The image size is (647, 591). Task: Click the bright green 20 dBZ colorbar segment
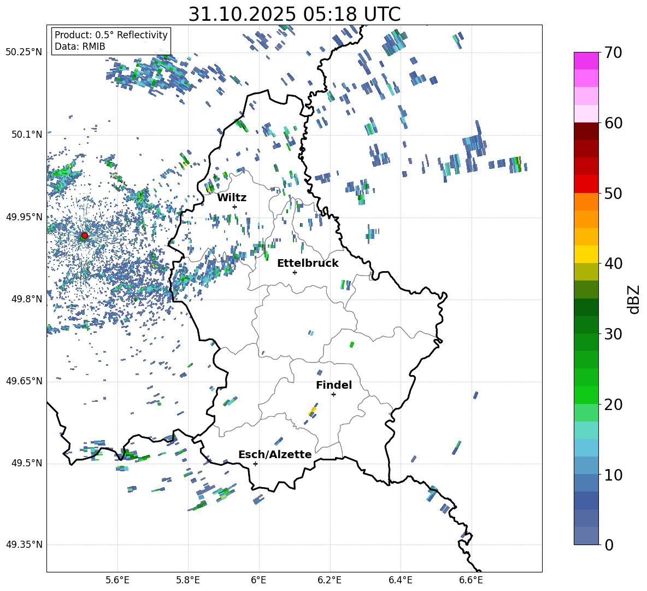(586, 395)
